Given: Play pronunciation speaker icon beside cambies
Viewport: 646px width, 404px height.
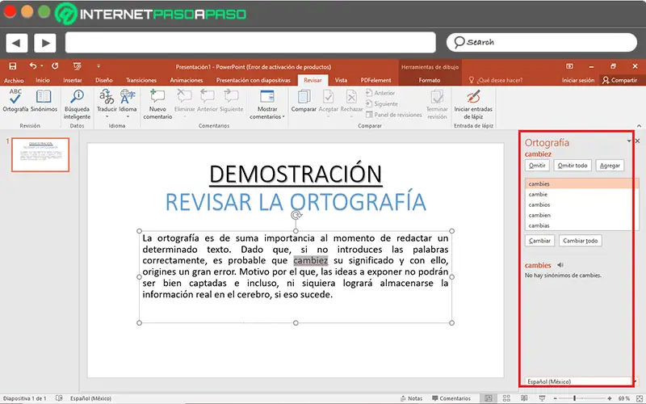Looking at the screenshot, I should point(560,264).
